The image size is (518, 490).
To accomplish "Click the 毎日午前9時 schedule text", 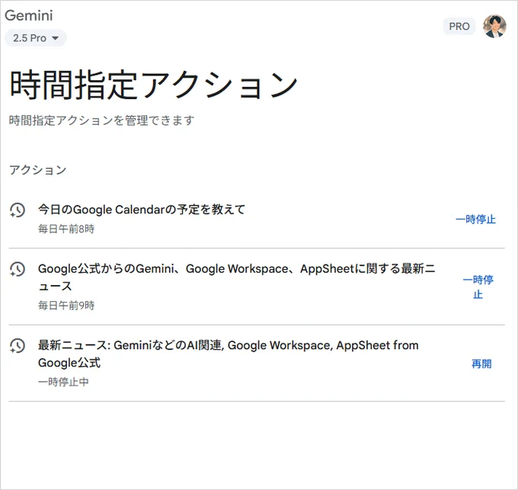I will tap(66, 306).
